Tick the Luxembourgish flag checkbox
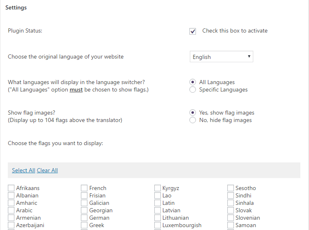The image size is (309, 230). 158,225
